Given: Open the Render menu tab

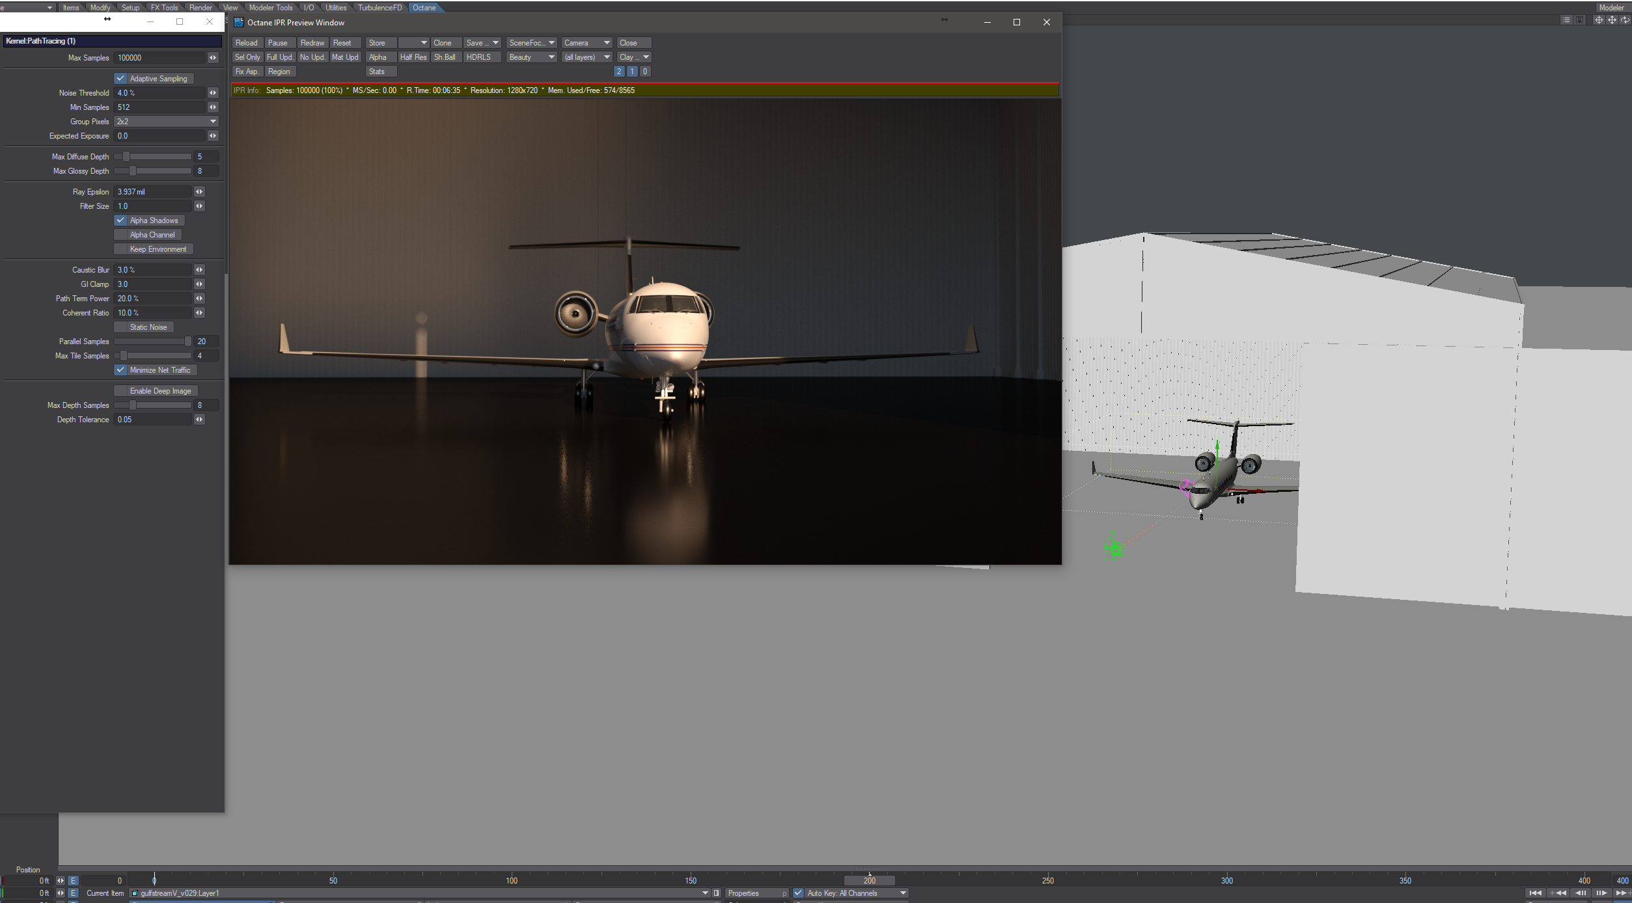Looking at the screenshot, I should pyautogui.click(x=201, y=8).
